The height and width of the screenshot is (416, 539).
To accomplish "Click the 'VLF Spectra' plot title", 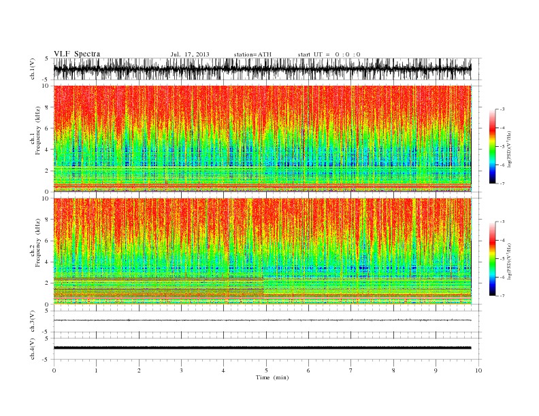I will [77, 54].
